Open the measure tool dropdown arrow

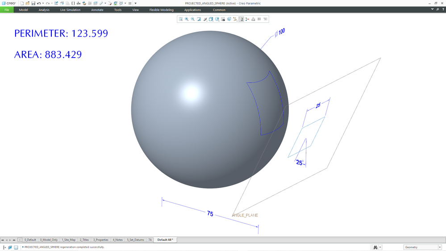(x=105, y=4)
